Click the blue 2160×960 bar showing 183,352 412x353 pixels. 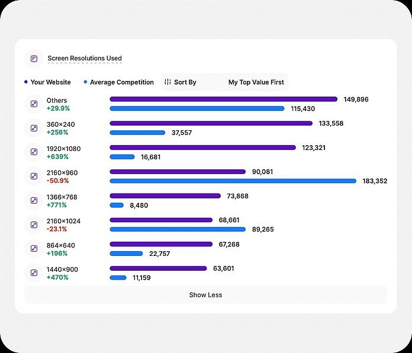(233, 181)
